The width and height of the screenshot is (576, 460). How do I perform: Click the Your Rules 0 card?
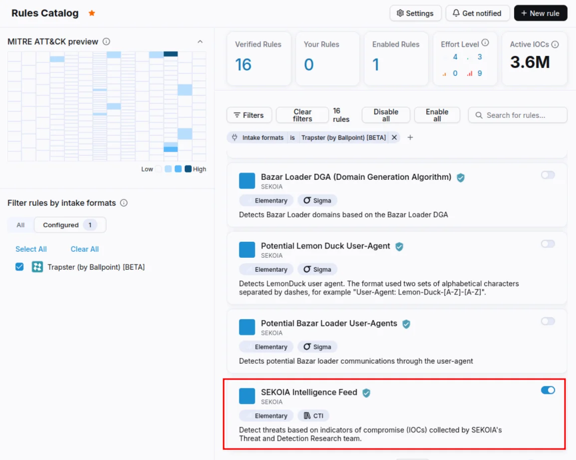tap(327, 59)
